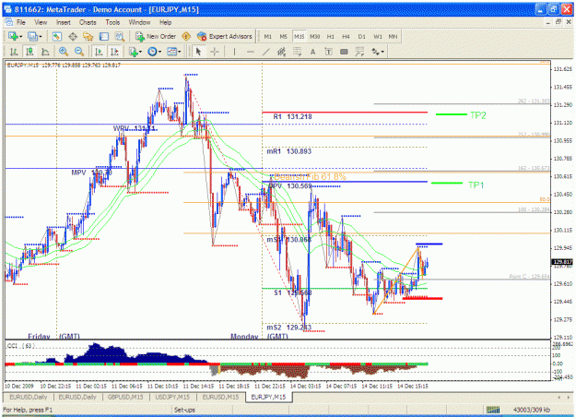This screenshot has height=417, width=576.
Task: Switch to the USDJPY,M15 chart tab
Action: 172,397
